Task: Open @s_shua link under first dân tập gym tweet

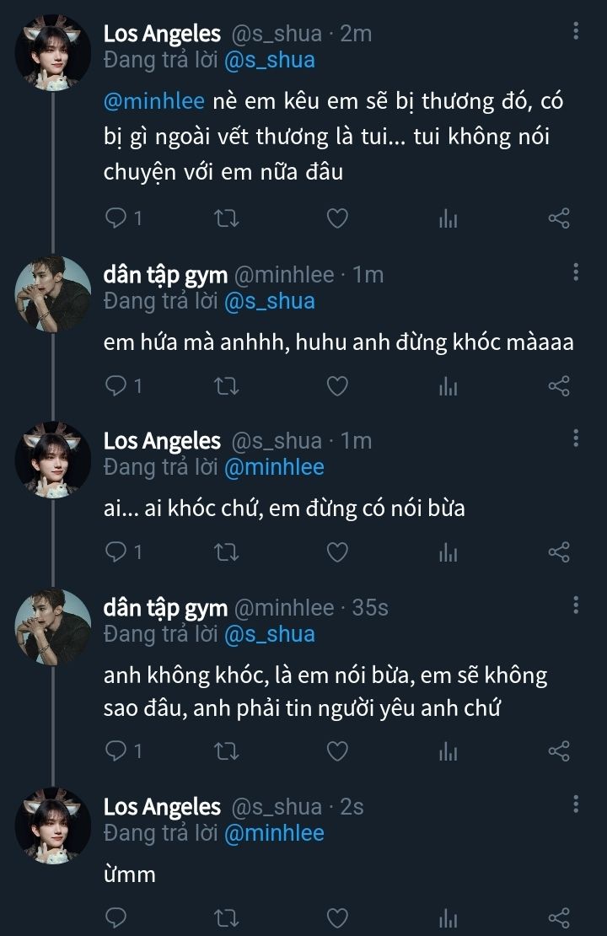Action: [x=270, y=301]
